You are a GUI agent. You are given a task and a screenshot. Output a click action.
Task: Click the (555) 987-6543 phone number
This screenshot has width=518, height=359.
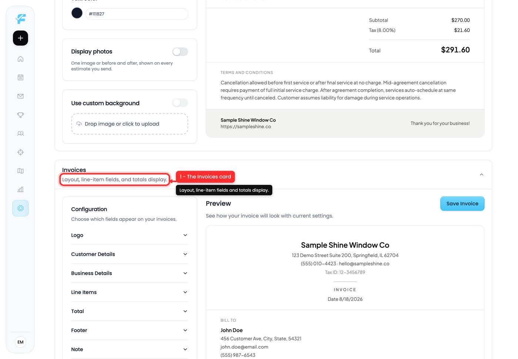[238, 355]
